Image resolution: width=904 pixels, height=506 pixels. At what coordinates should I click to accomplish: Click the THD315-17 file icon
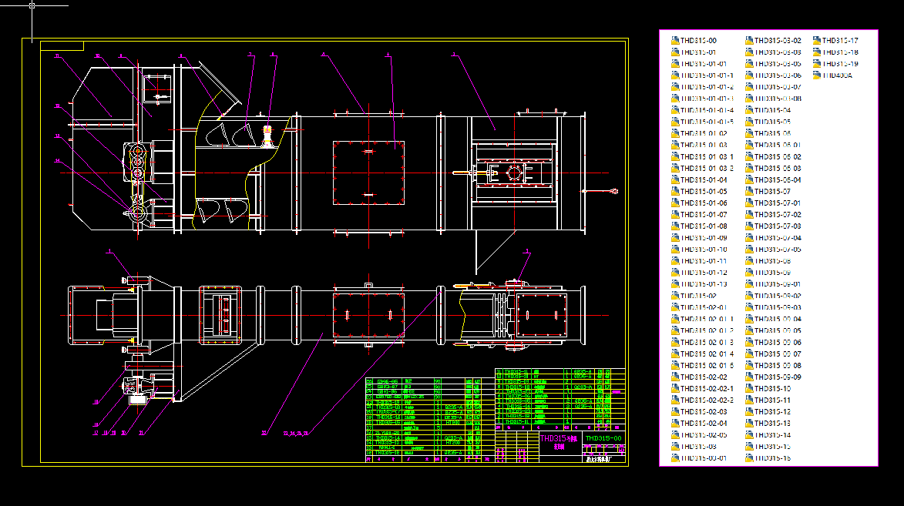[817, 40]
